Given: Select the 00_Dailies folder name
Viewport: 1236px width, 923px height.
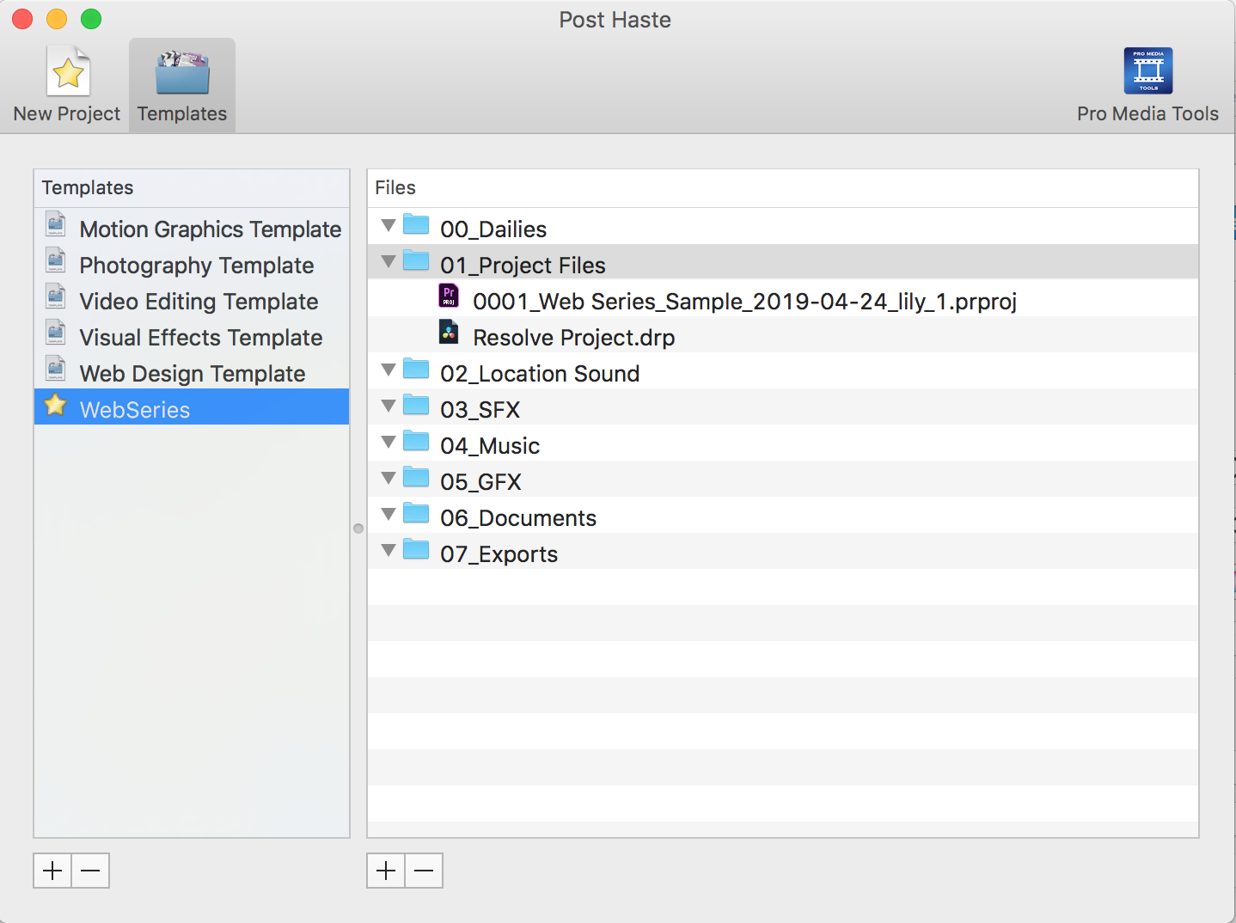Looking at the screenshot, I should coord(493,229).
